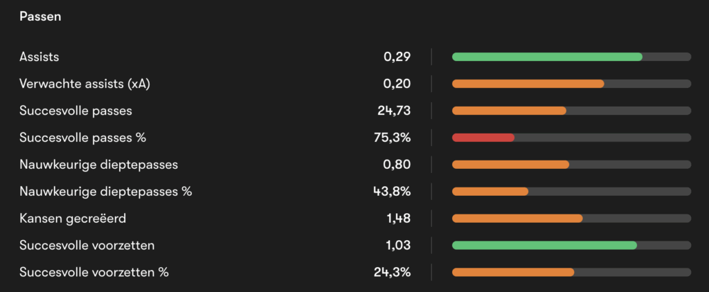The image size is (709, 292).
Task: Select the Assists stat label
Action: click(x=39, y=57)
